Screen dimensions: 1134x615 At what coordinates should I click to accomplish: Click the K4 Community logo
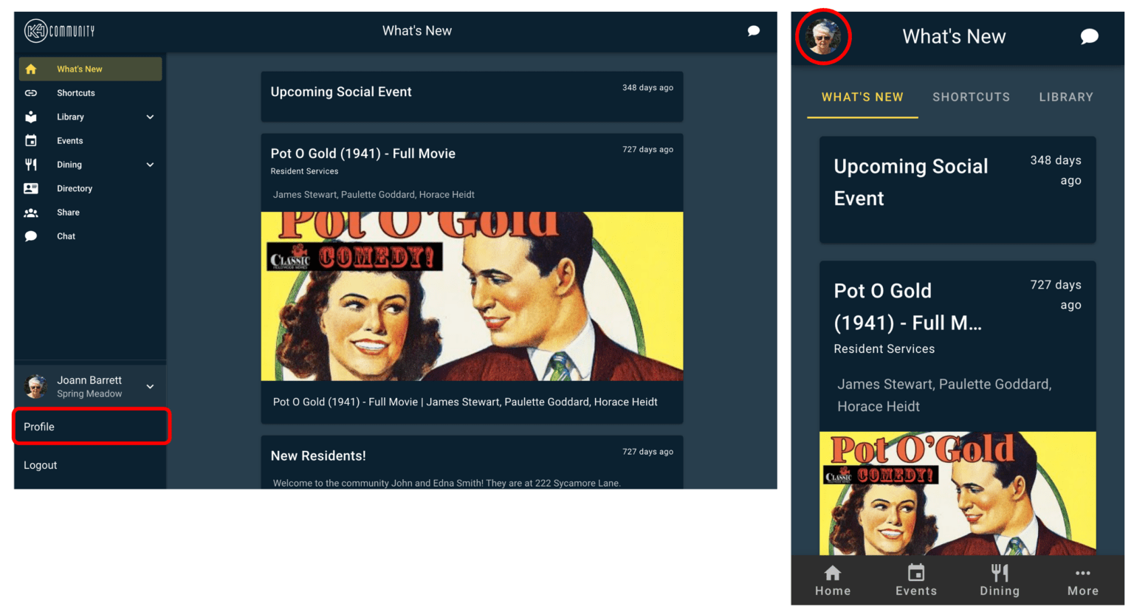(60, 31)
